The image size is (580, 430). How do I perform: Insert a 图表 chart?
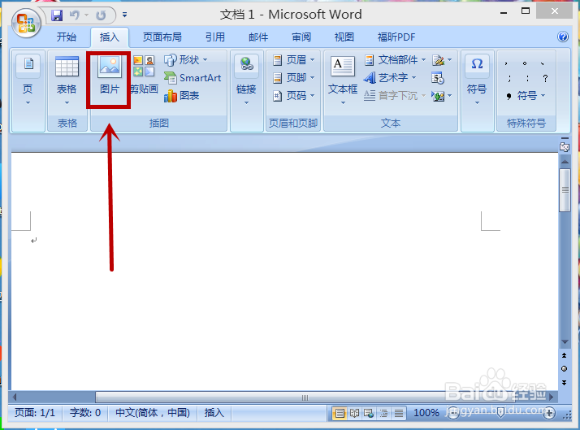pos(182,96)
